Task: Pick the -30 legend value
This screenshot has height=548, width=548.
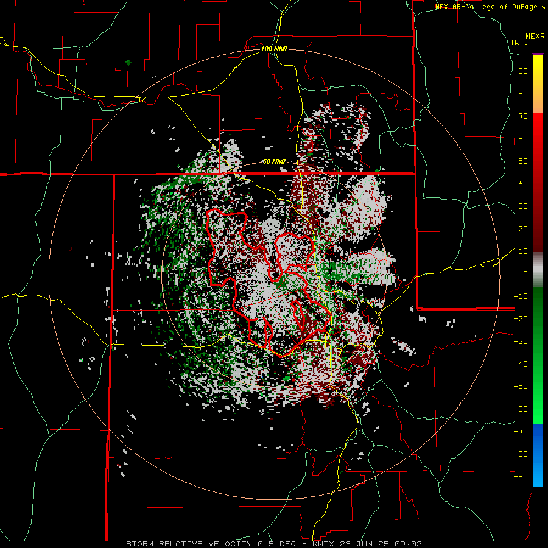Action: coord(521,342)
